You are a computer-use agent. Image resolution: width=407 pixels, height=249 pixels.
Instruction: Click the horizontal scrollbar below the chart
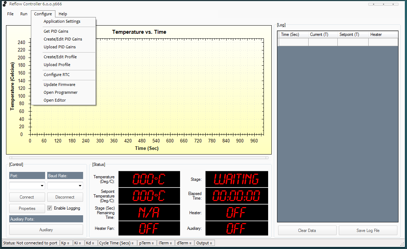click(x=139, y=158)
